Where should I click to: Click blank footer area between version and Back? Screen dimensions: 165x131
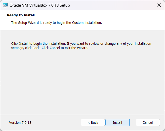(56, 122)
